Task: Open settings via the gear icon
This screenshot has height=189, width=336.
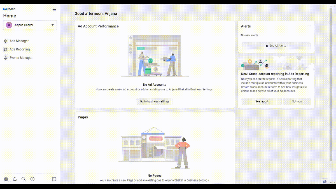Action: coord(6,179)
